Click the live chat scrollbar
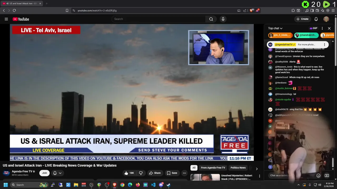337x189 pixels. [x=333, y=163]
